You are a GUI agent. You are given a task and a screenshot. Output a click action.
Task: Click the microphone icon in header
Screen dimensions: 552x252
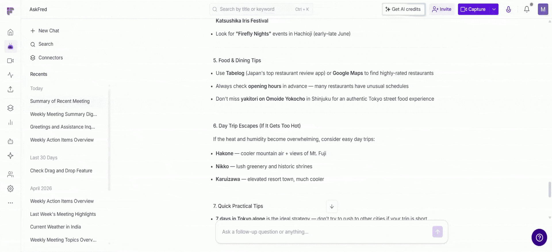point(508,9)
